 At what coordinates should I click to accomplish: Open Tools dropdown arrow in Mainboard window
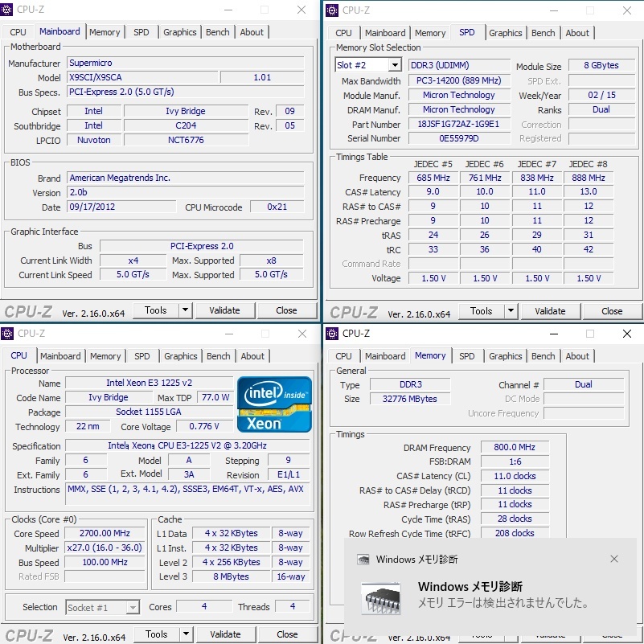point(185,310)
